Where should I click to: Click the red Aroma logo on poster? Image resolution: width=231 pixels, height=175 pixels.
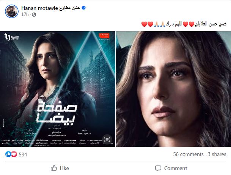(x=104, y=36)
